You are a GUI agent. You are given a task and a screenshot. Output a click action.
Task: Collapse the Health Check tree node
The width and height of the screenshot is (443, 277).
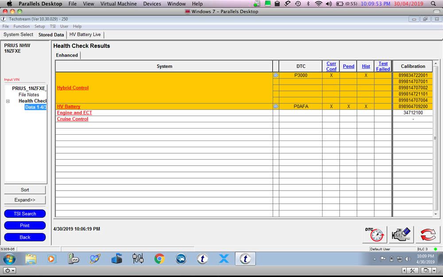point(8,101)
